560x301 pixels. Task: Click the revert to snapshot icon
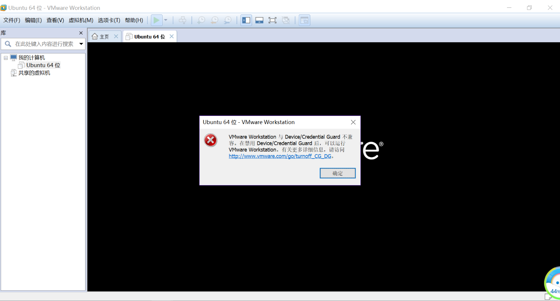(x=214, y=20)
